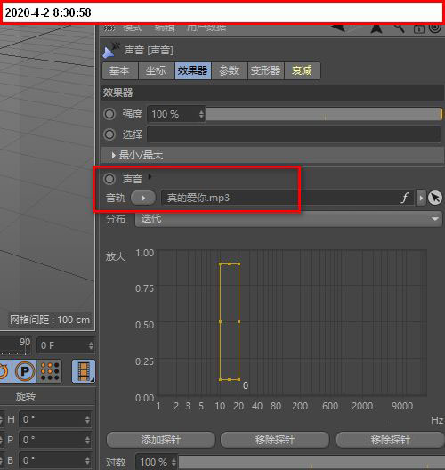
Task: Select the 效果器 tab
Action: tap(193, 70)
